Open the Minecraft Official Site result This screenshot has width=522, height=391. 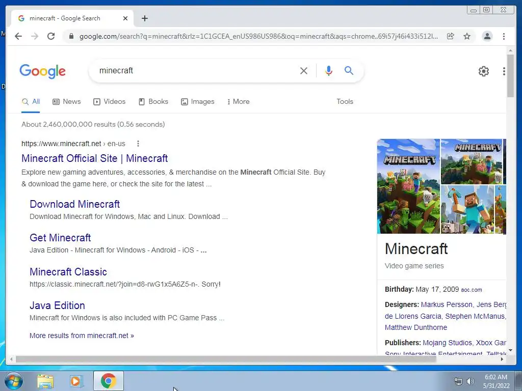94,158
